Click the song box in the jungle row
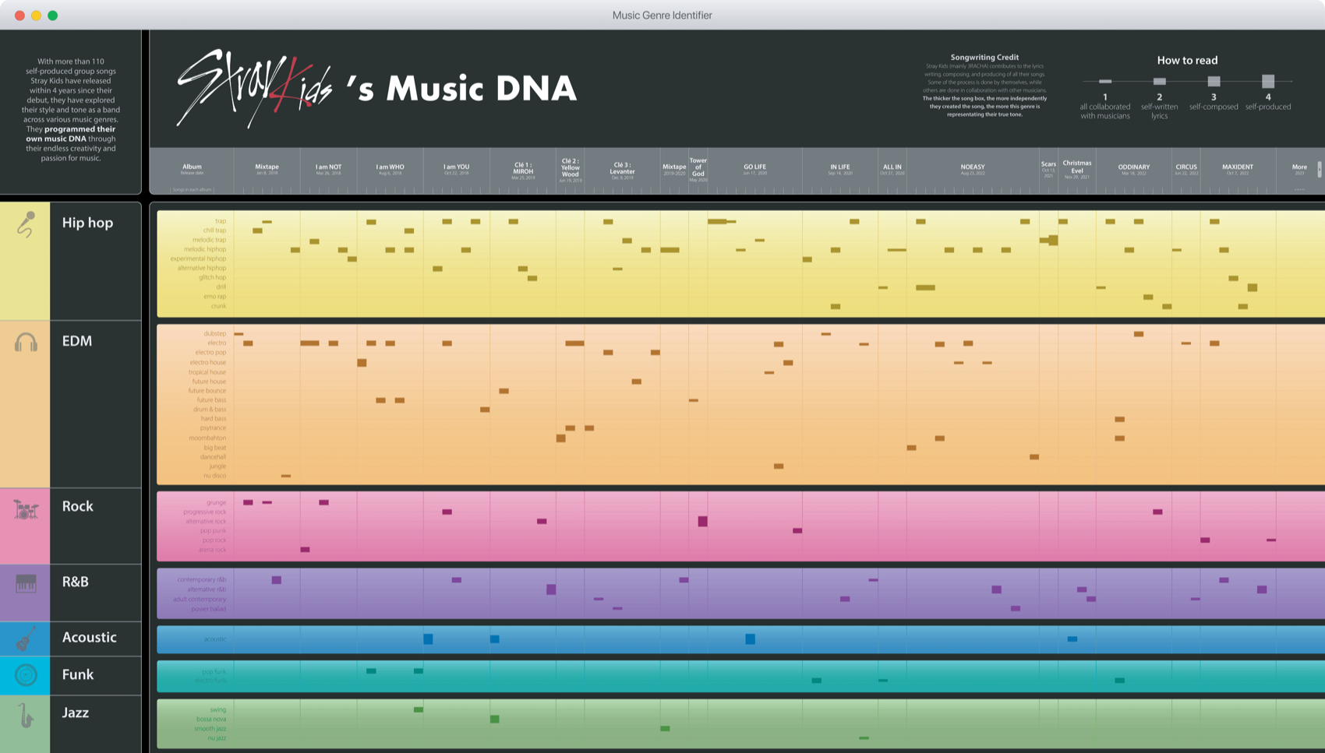1325x753 pixels. coord(779,466)
